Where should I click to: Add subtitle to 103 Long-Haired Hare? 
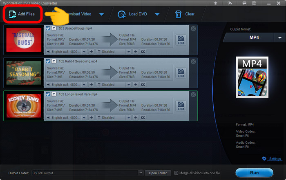click(135, 118)
